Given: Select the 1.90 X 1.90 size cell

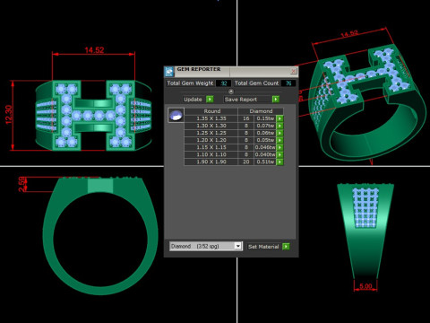Looking at the screenshot, I should (211, 161).
